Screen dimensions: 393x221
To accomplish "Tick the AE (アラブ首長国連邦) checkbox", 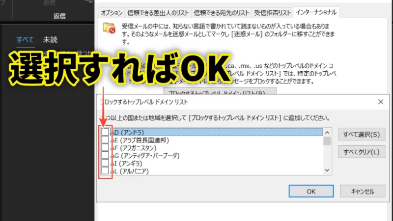I will click(x=105, y=140).
